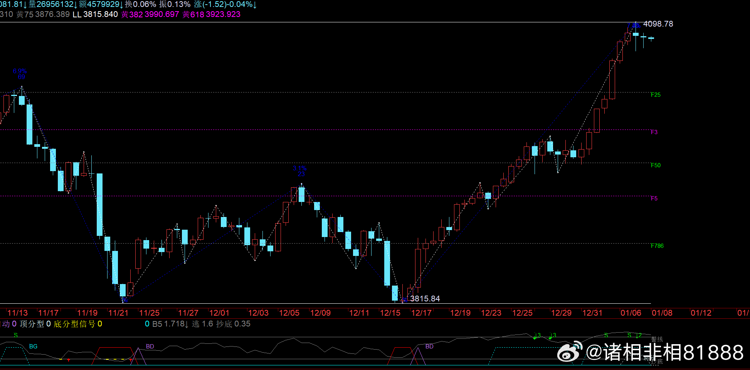Select the 12/09 date label
Viewport: 750px width, 370px height.
[x=320, y=313]
